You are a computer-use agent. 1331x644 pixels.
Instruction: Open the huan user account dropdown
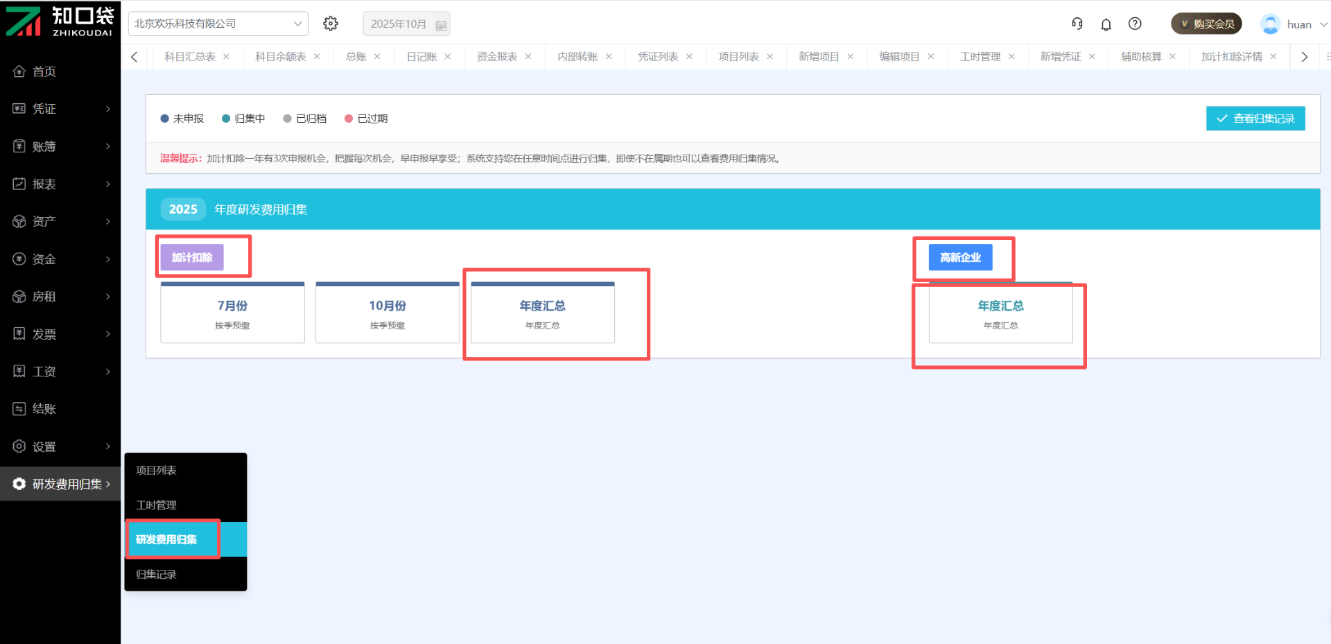[1294, 24]
